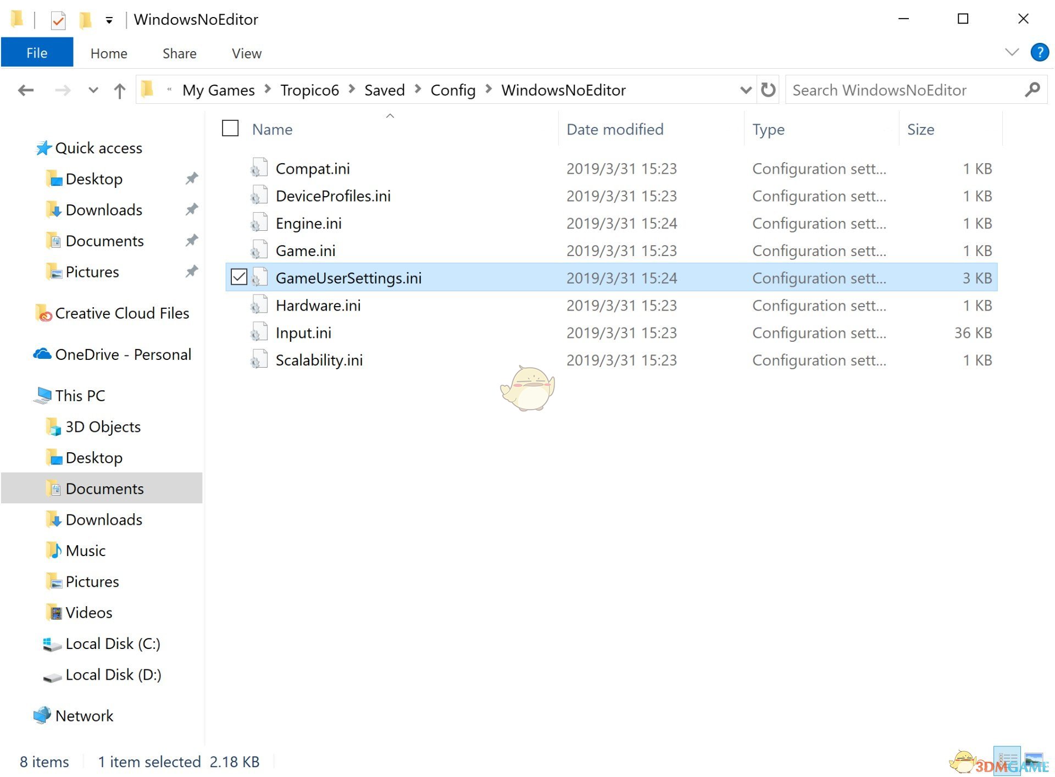Switch to the Share ribbon tab
The width and height of the screenshot is (1055, 777).
coord(179,53)
